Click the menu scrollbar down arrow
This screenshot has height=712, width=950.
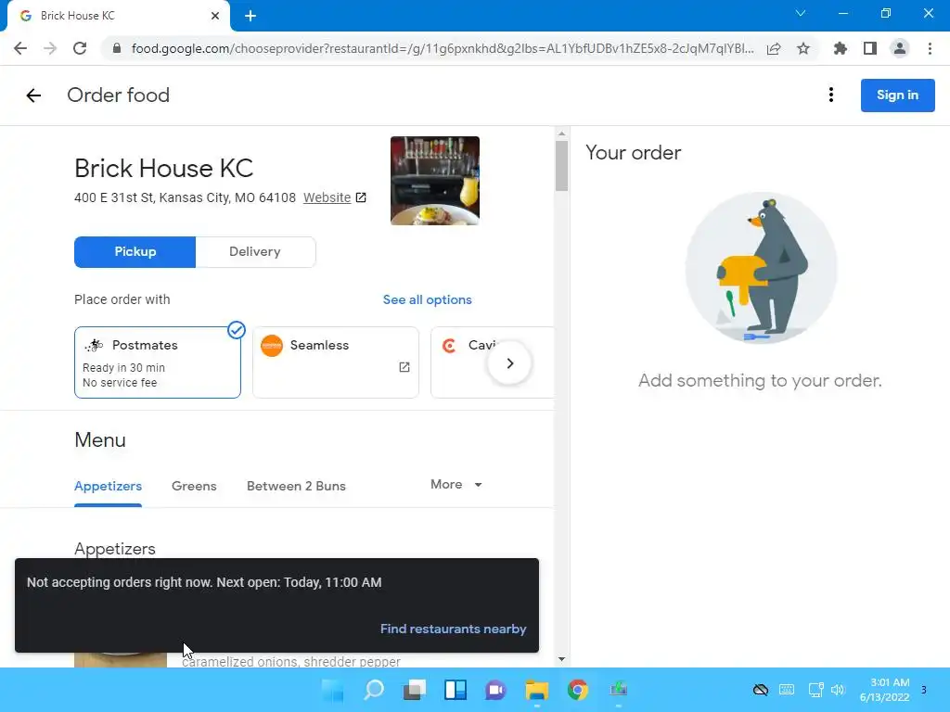561,659
